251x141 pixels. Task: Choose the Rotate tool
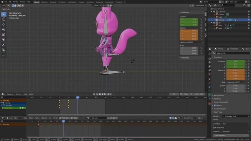tap(4, 30)
